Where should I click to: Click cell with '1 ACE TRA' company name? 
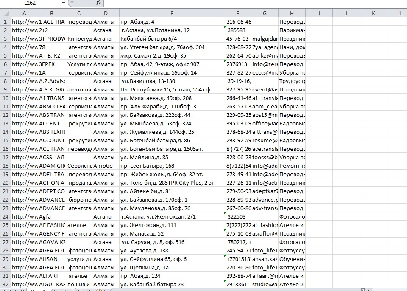51,22
